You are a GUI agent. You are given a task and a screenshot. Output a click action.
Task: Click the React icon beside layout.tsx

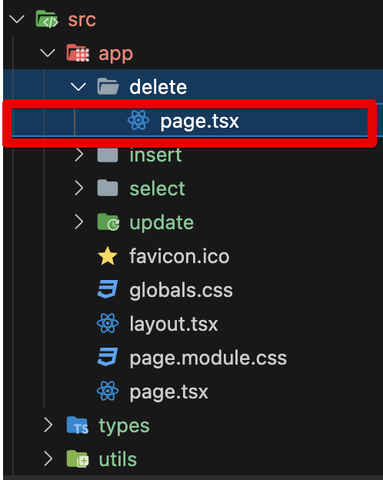pos(108,323)
